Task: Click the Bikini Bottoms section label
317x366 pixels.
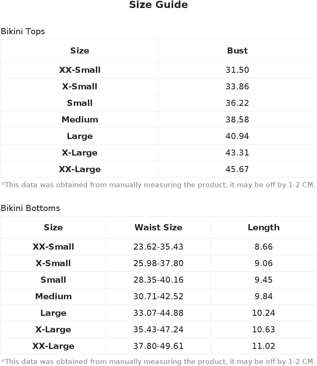Action: (x=30, y=208)
